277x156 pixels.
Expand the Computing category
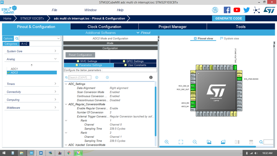point(55,99)
